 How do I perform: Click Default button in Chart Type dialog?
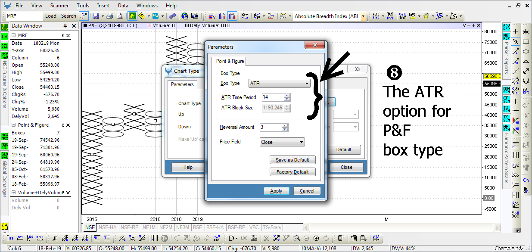[x=344, y=149]
